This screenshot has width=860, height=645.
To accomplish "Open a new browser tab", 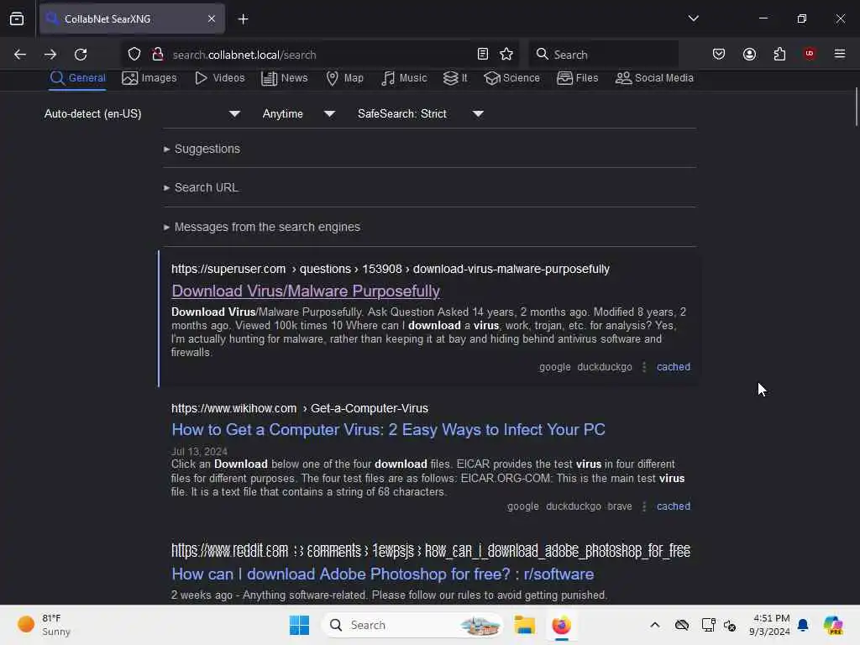I will click(243, 19).
